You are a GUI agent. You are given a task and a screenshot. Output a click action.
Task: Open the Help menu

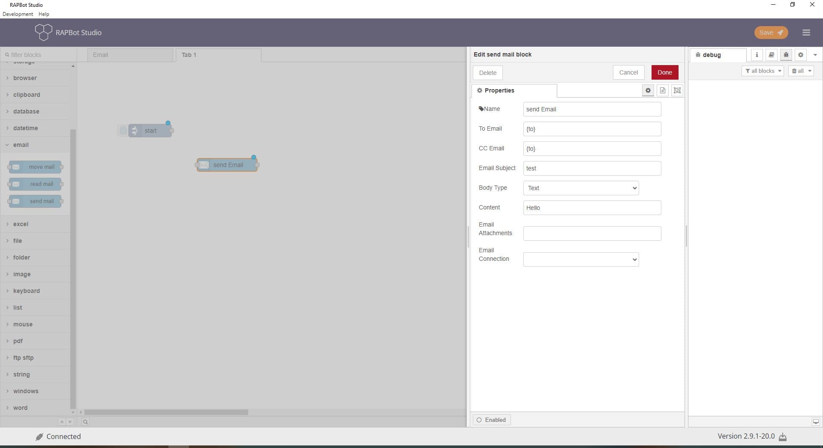tap(44, 14)
